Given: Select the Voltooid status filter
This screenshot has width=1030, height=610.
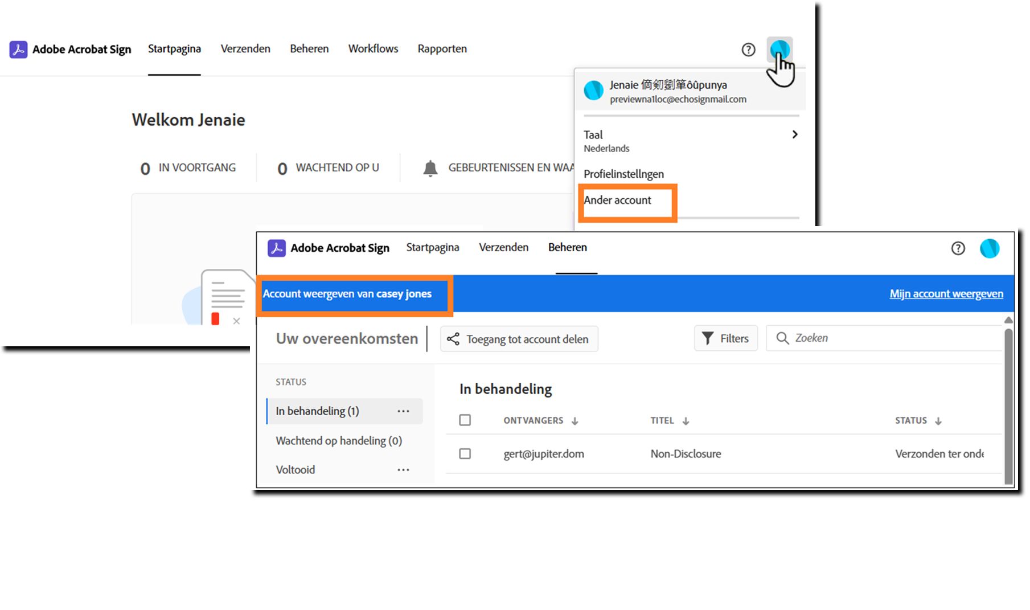Looking at the screenshot, I should pyautogui.click(x=295, y=470).
